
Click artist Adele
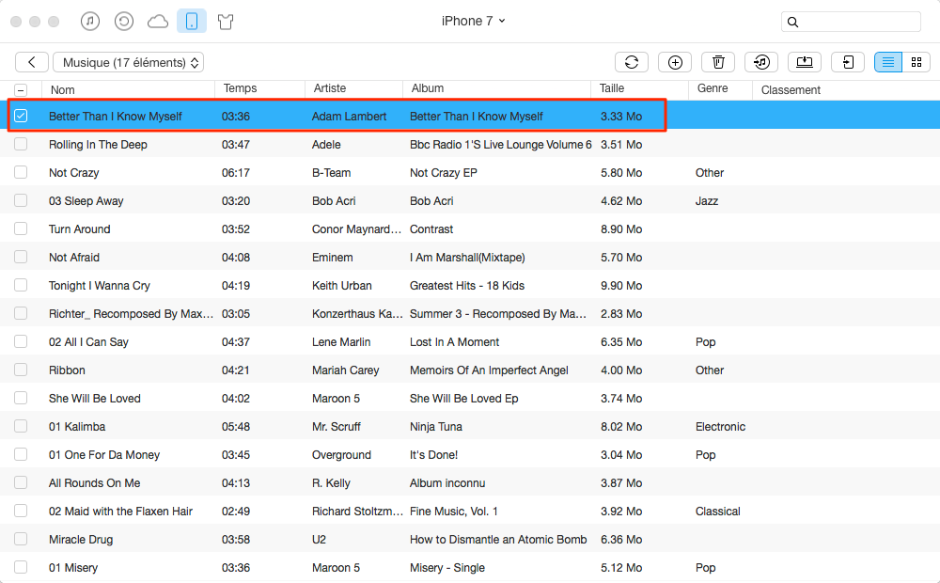(x=326, y=145)
